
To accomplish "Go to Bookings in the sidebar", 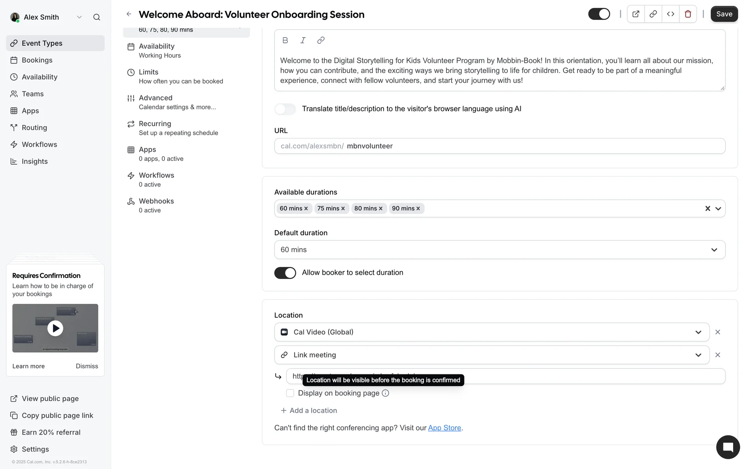I will click(x=37, y=60).
